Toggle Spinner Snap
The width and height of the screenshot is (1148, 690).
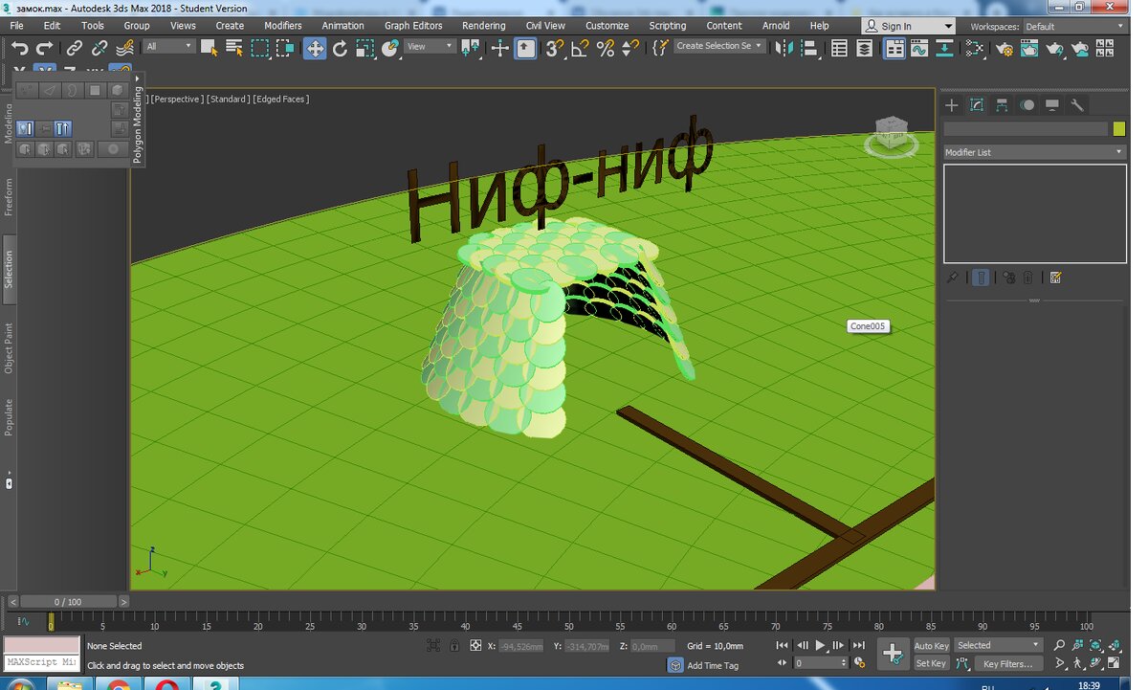629,48
